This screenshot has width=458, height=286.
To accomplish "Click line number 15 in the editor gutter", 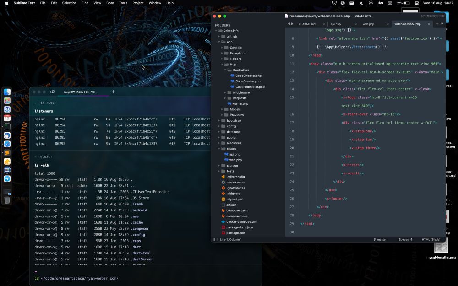I will pos(292,97).
